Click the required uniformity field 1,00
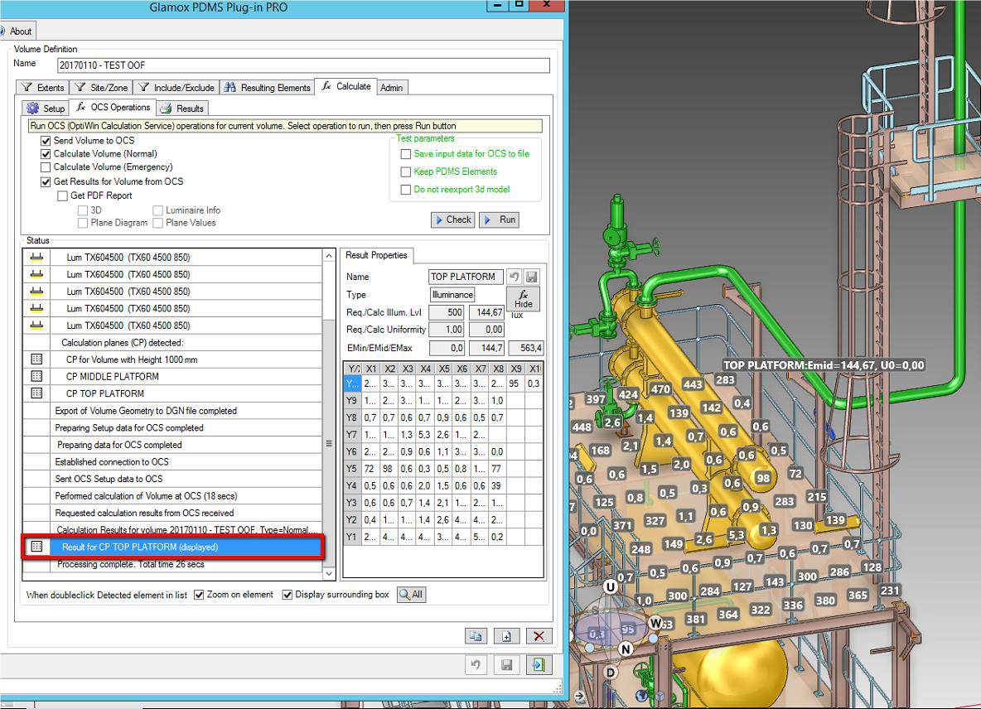Screen dimensions: 981x709 click(446, 330)
